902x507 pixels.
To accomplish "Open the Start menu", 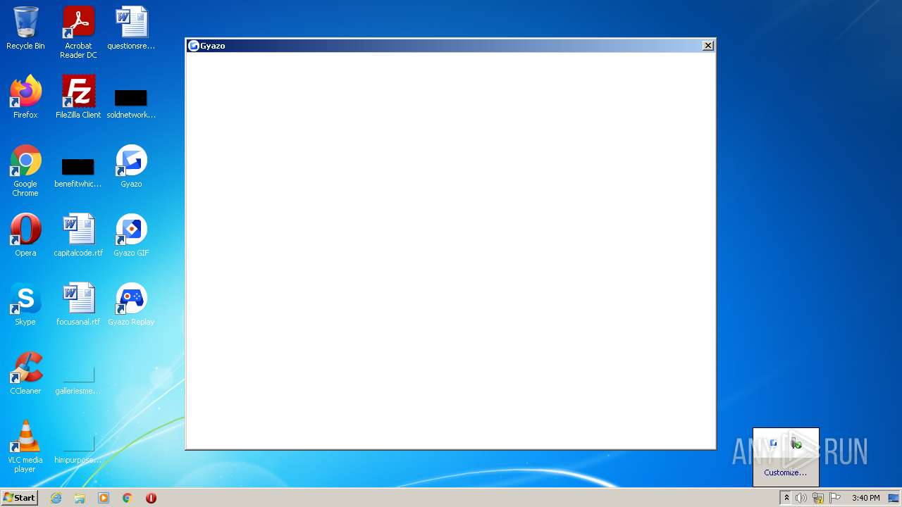I will 20,498.
